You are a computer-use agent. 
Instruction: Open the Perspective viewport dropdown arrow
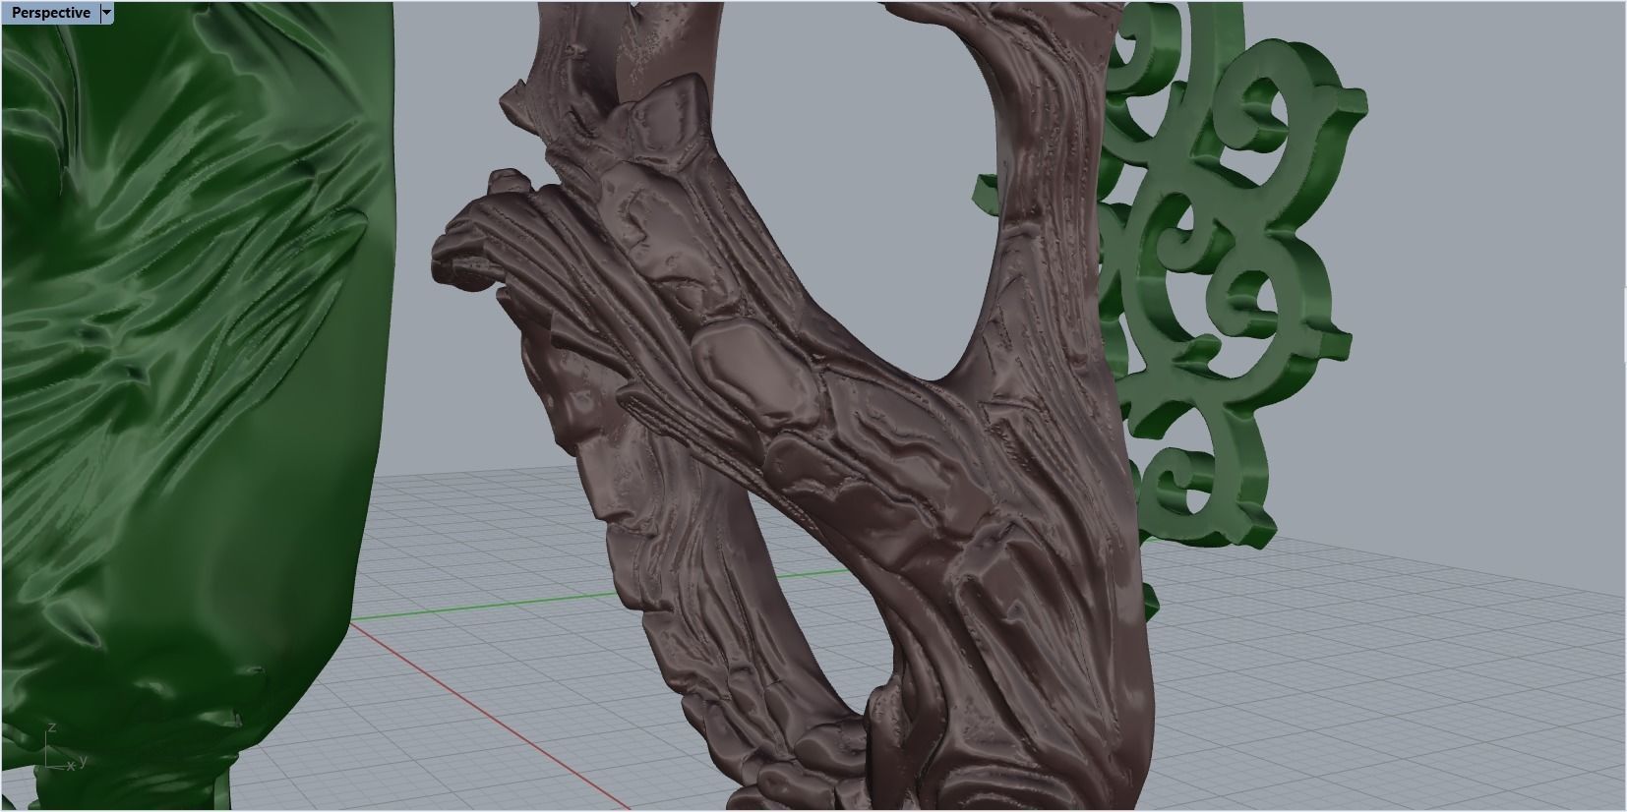click(x=107, y=13)
